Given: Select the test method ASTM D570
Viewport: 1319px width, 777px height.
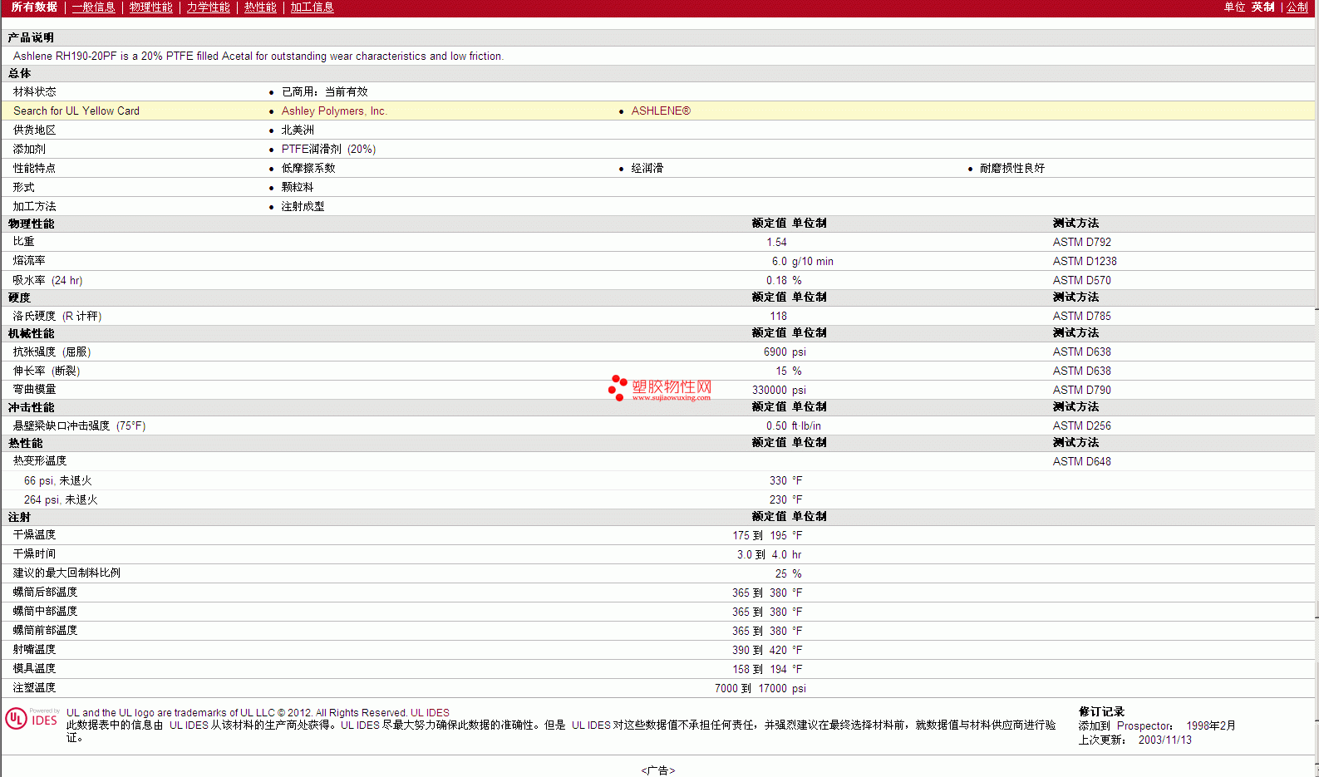Looking at the screenshot, I should click(1081, 281).
